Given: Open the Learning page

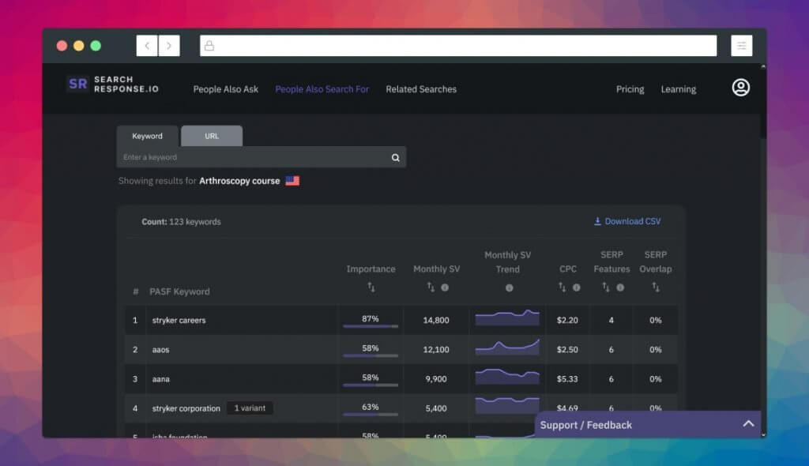Looking at the screenshot, I should point(679,89).
